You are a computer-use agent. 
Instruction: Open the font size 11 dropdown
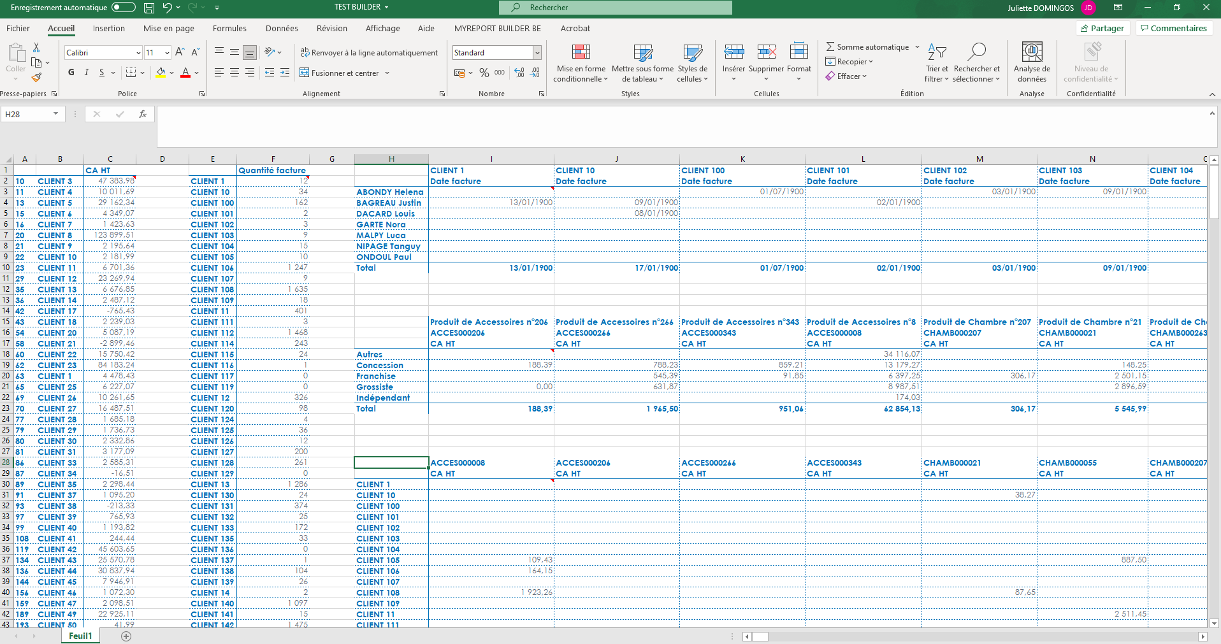click(167, 53)
